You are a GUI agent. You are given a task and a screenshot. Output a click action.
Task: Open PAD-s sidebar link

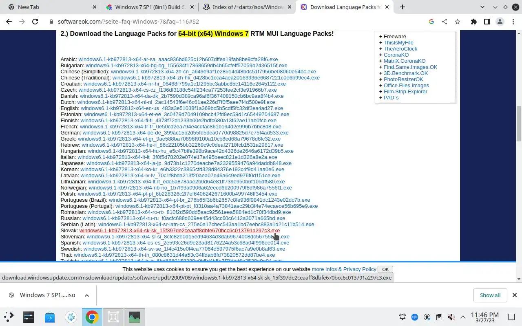pos(391,98)
